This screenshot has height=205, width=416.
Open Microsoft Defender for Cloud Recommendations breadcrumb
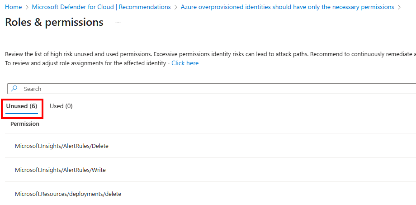pos(101,7)
